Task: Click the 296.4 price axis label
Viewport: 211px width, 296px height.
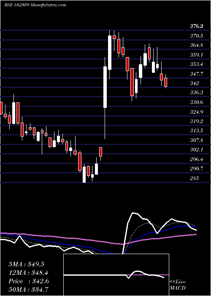Action: tap(197, 159)
